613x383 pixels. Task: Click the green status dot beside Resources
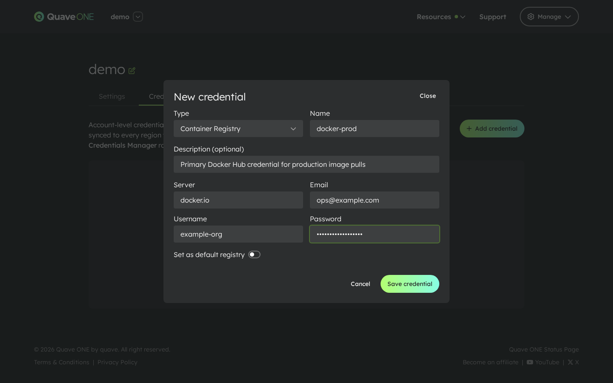tap(456, 17)
